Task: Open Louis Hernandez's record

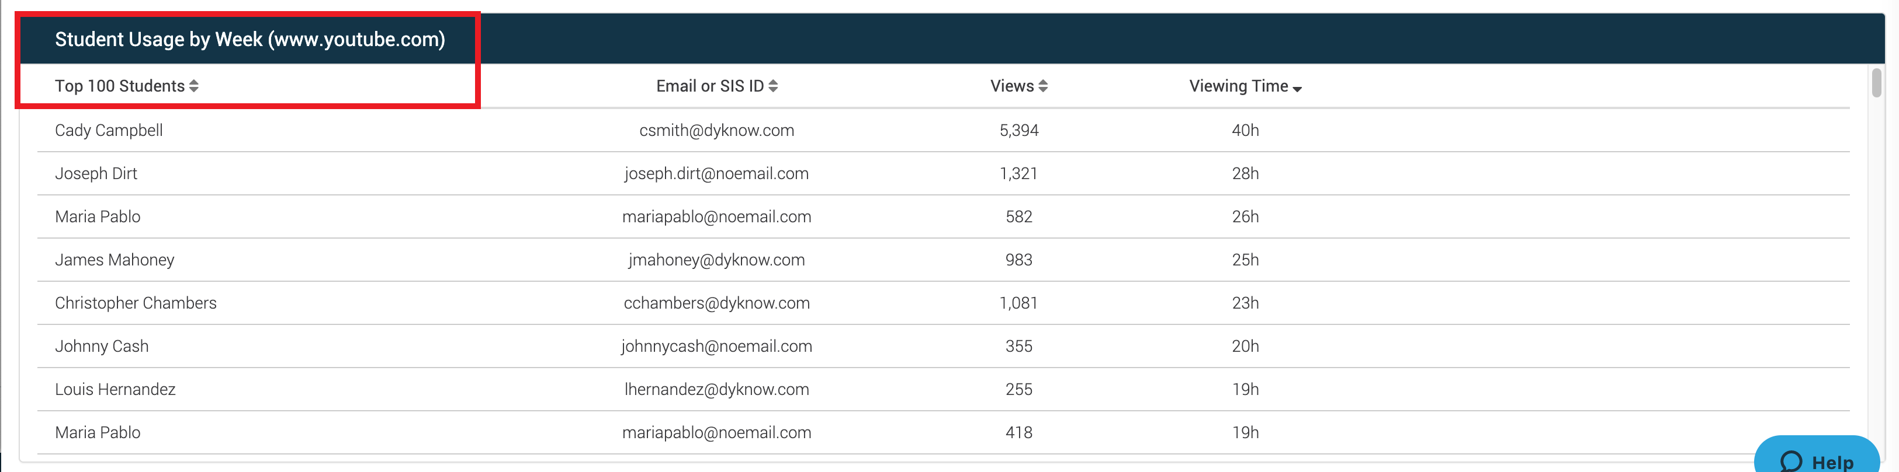Action: click(x=115, y=390)
